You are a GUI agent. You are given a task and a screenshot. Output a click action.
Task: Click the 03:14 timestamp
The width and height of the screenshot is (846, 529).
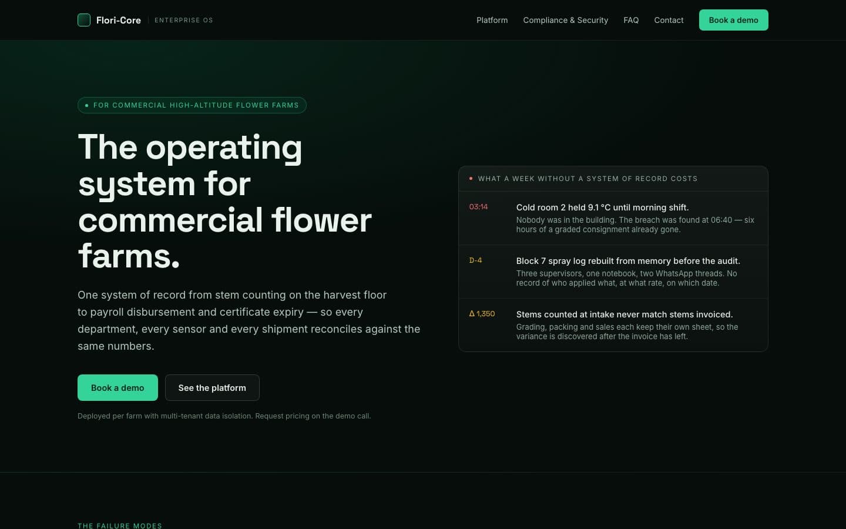click(478, 207)
